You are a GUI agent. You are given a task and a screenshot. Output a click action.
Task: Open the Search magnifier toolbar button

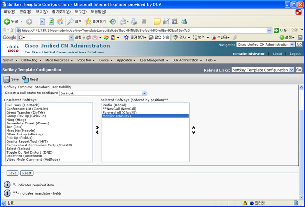click(x=74, y=21)
